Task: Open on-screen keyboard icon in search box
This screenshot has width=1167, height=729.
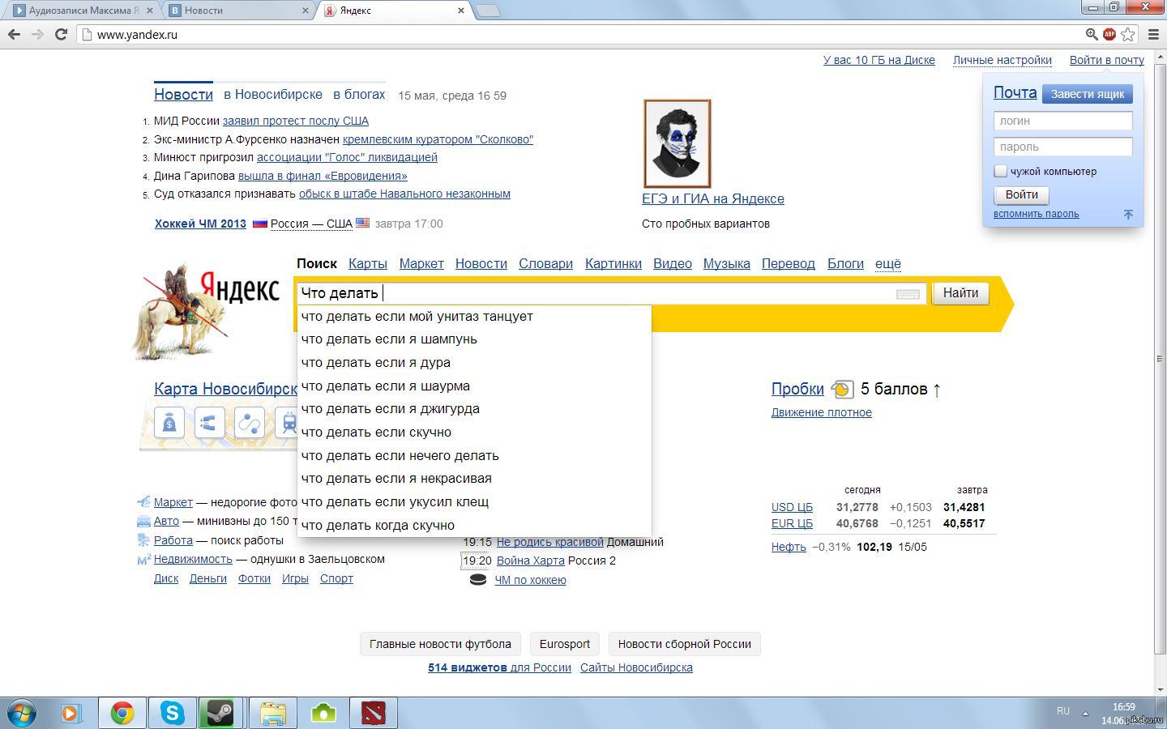Action: [908, 294]
